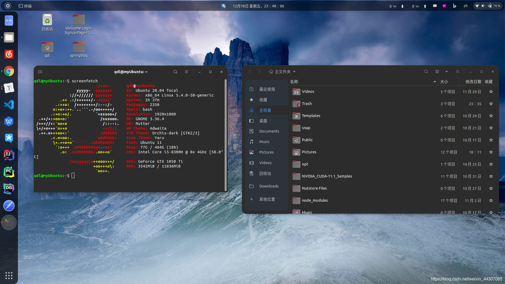Star the Templates folder as favorite

(491, 116)
